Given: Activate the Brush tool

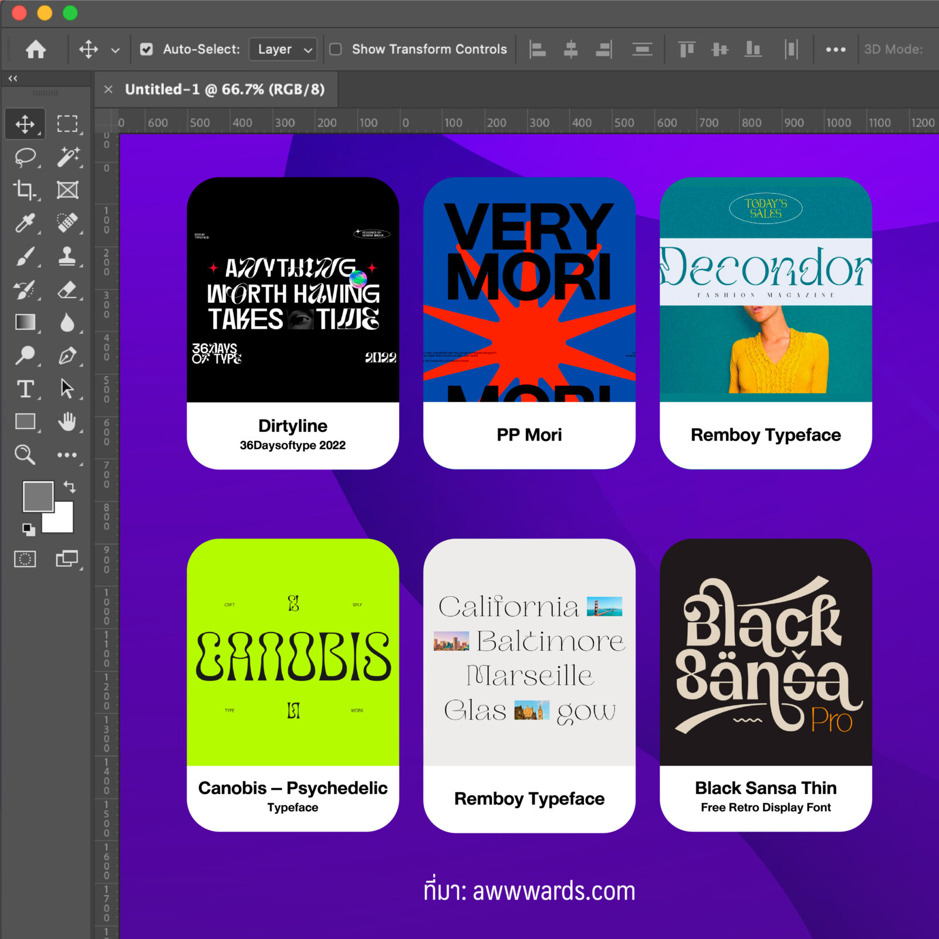Looking at the screenshot, I should tap(25, 256).
